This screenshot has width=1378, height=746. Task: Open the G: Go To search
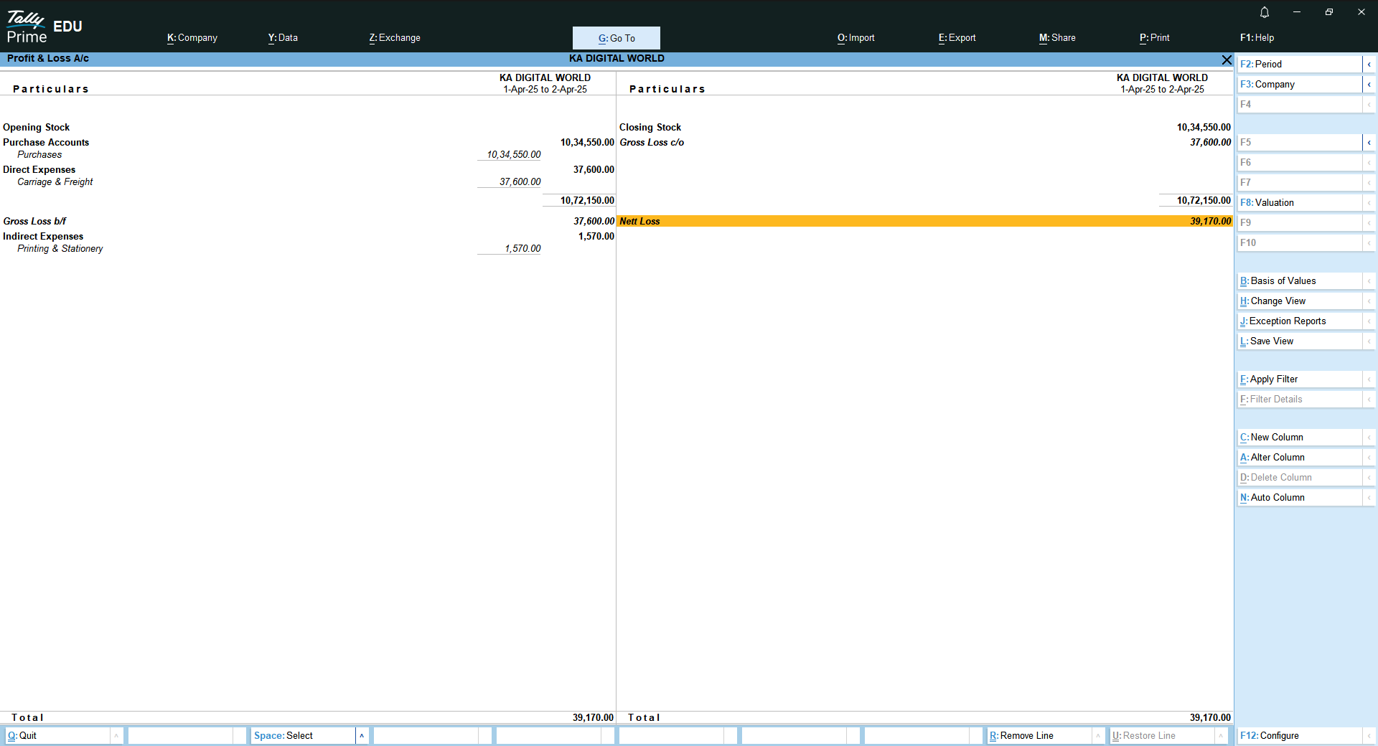pos(617,38)
